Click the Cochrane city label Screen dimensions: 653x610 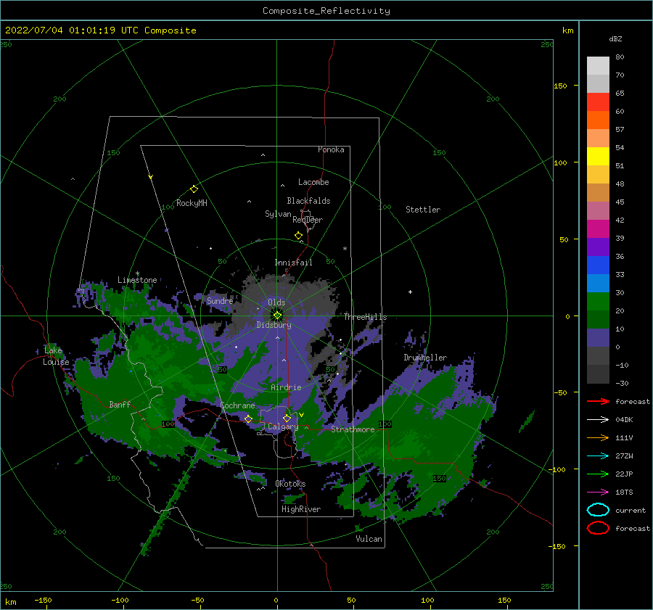click(x=237, y=405)
